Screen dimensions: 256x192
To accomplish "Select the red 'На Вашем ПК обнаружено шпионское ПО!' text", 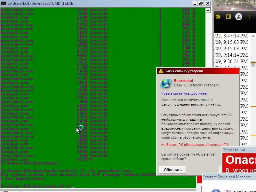I will coord(195,145).
